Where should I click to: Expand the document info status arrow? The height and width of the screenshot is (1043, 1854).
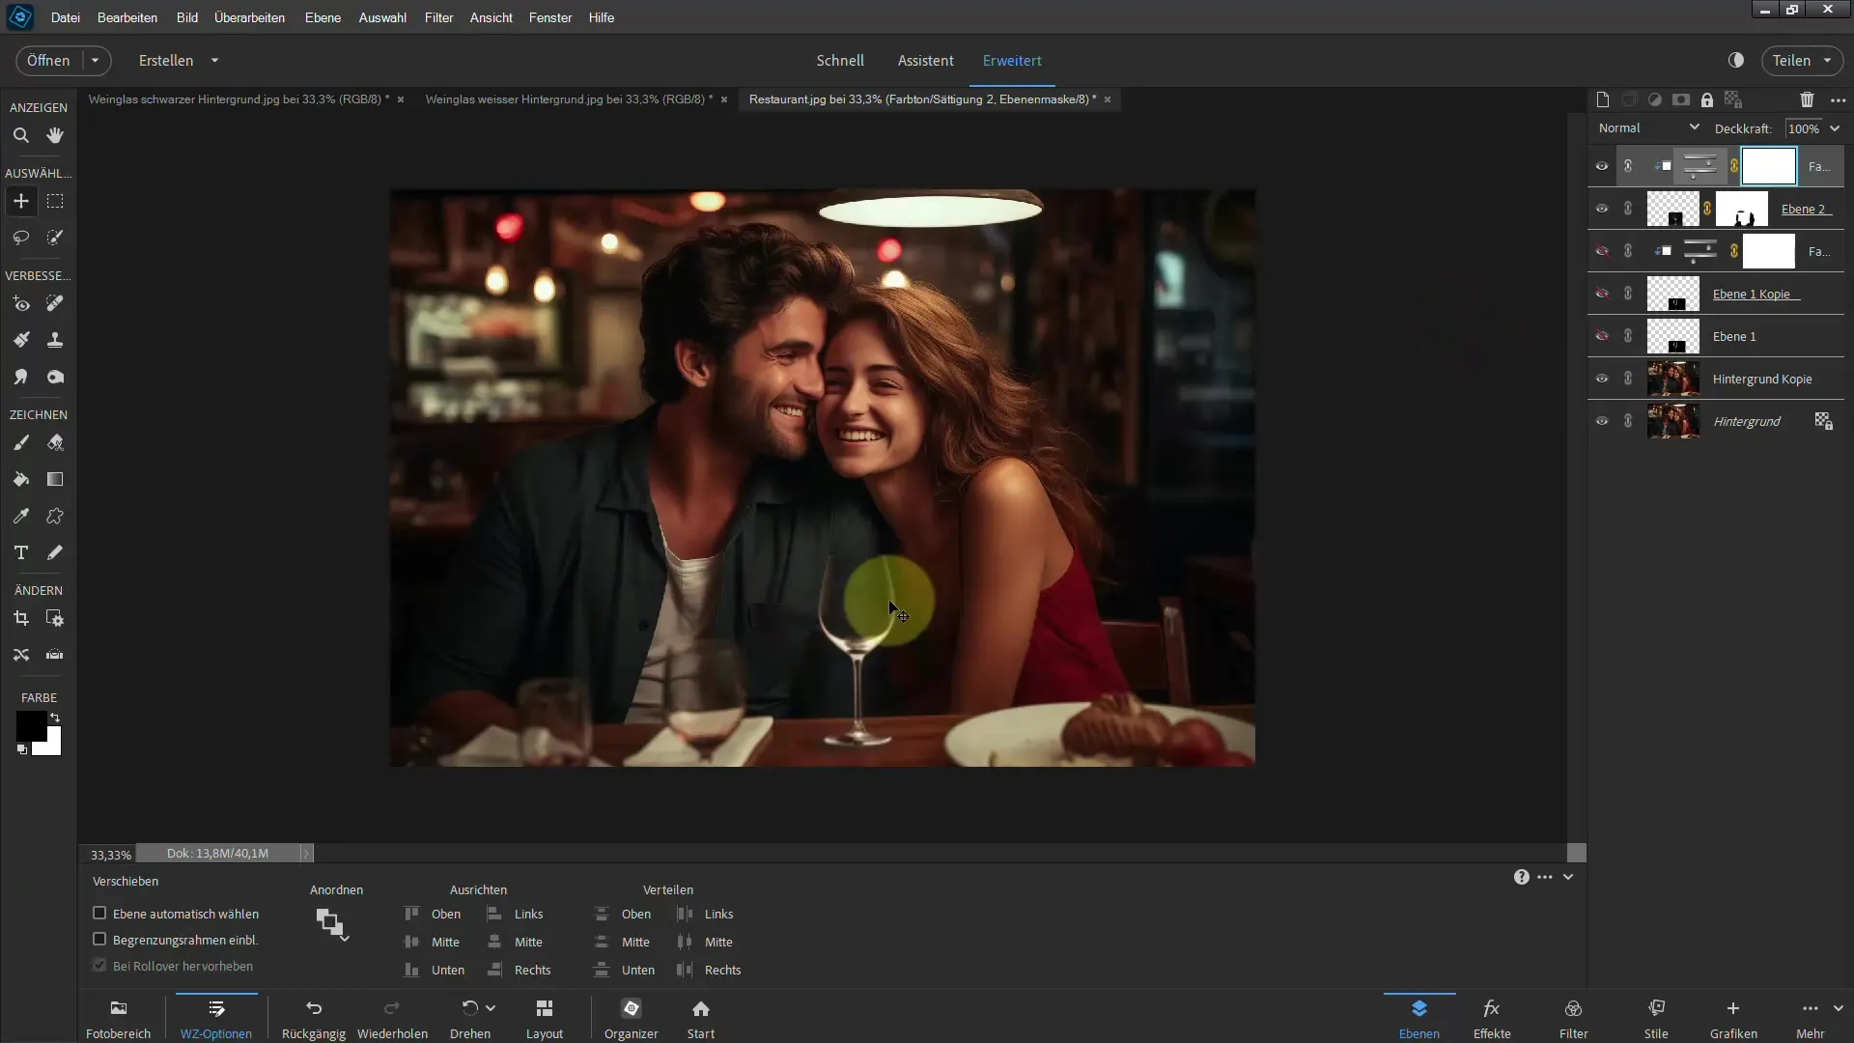point(306,854)
